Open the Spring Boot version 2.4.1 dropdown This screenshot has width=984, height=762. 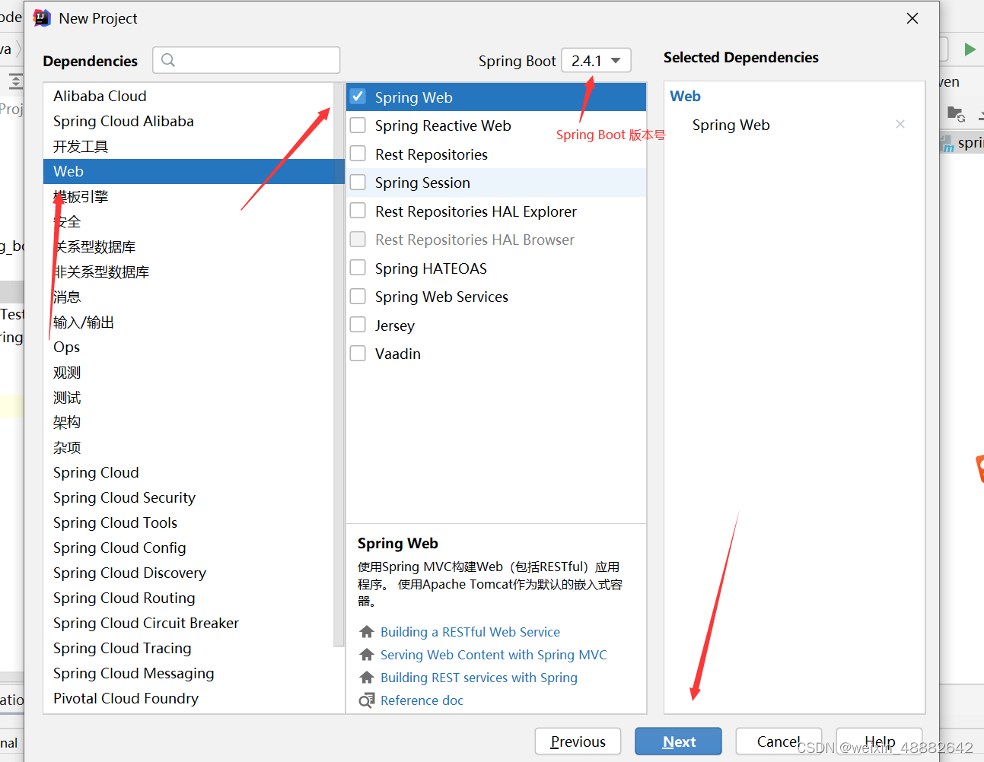pyautogui.click(x=596, y=60)
